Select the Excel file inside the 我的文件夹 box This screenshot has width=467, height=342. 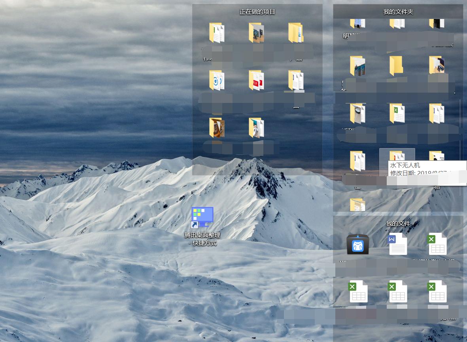pos(397,113)
